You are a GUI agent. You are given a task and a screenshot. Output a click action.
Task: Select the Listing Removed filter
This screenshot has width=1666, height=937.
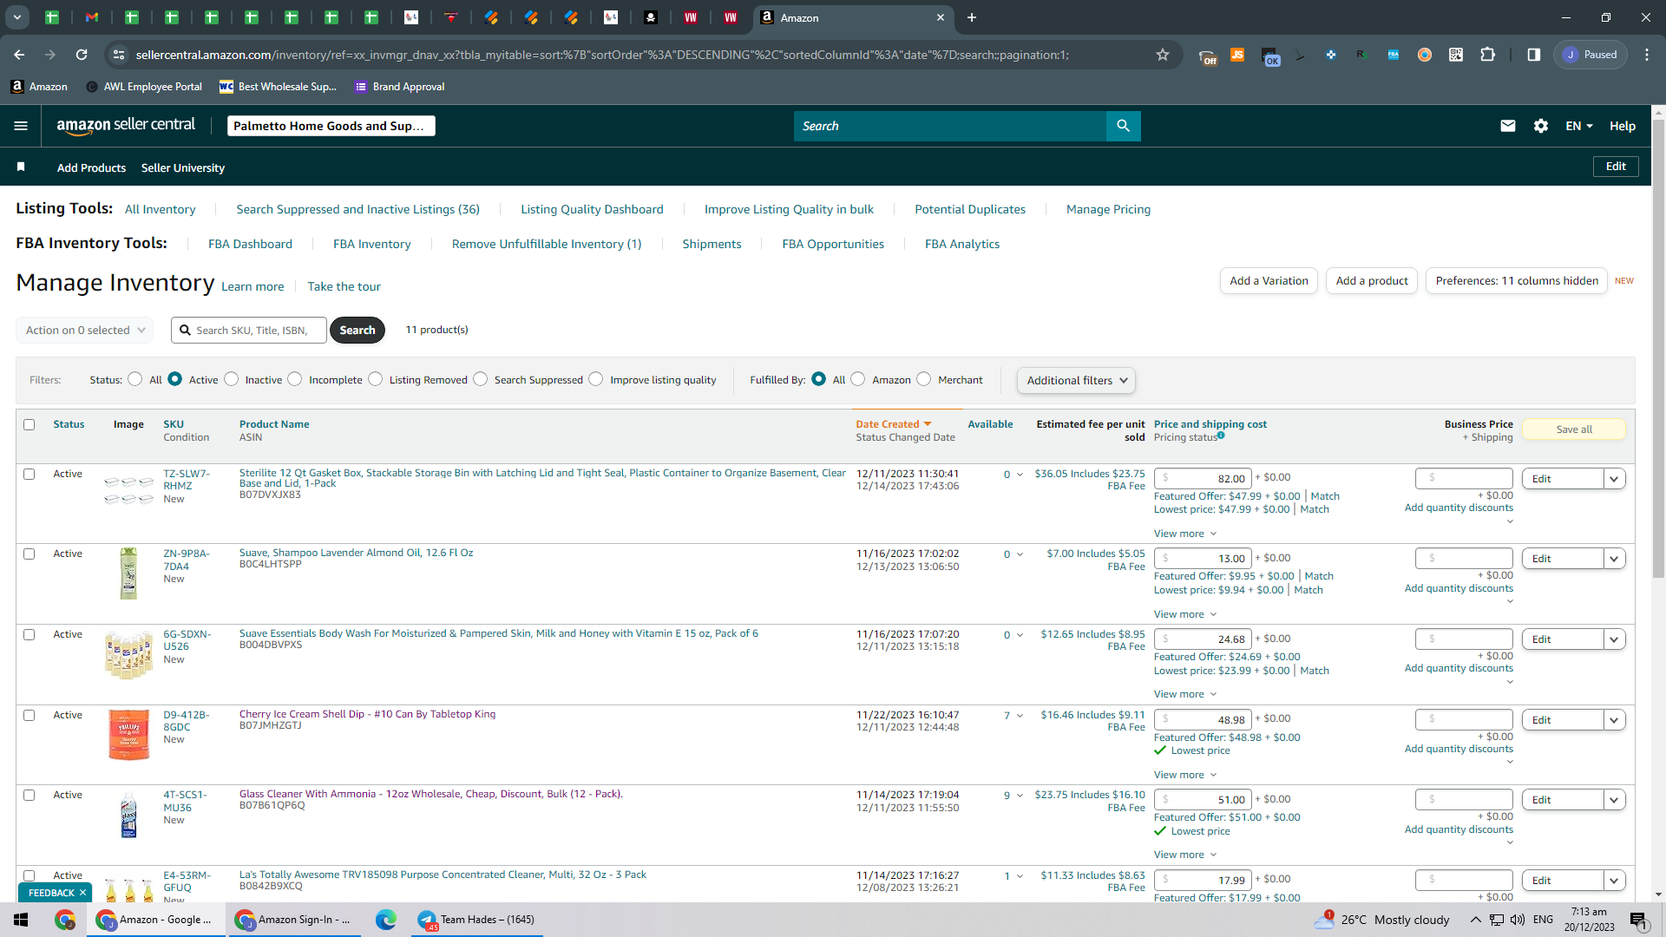[x=376, y=379]
